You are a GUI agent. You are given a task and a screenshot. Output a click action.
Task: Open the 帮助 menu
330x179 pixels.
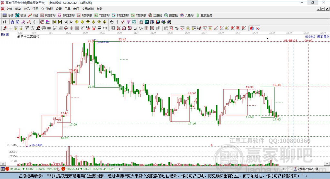[99, 9]
